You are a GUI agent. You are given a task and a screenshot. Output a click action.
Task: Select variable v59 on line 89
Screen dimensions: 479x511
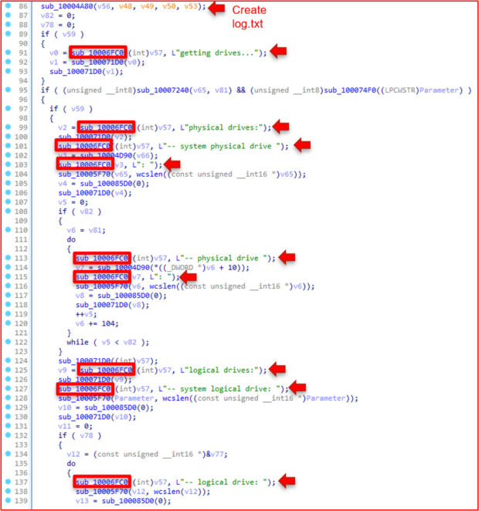69,34
